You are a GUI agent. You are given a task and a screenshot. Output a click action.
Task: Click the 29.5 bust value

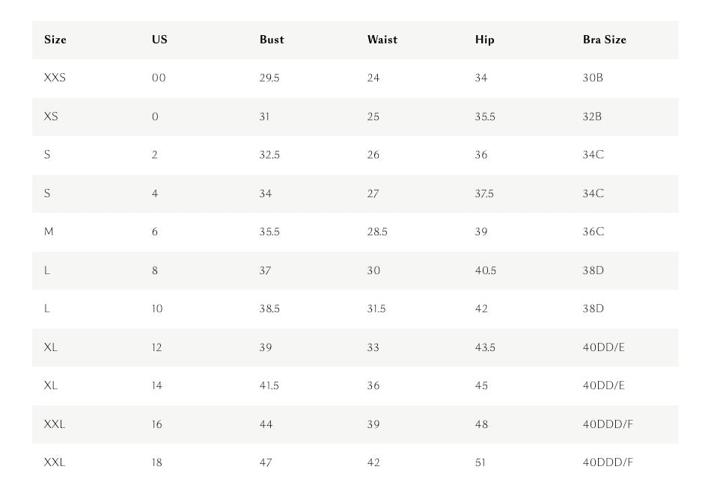click(269, 78)
